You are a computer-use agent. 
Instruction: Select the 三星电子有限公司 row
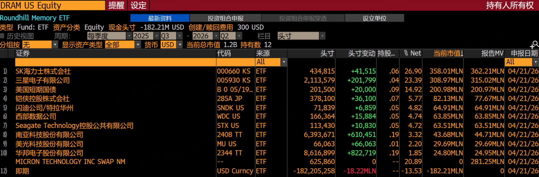coord(269,80)
